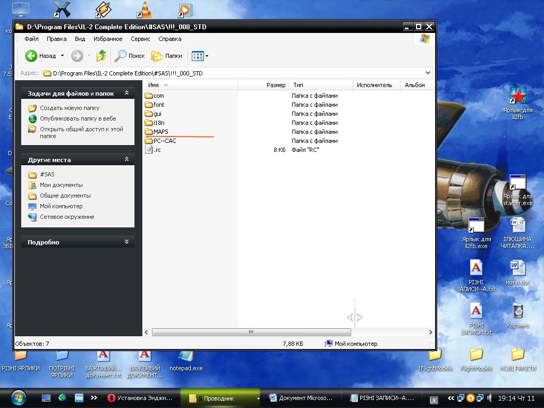
Task: Expand the Подробно details panel
Action: (x=126, y=242)
